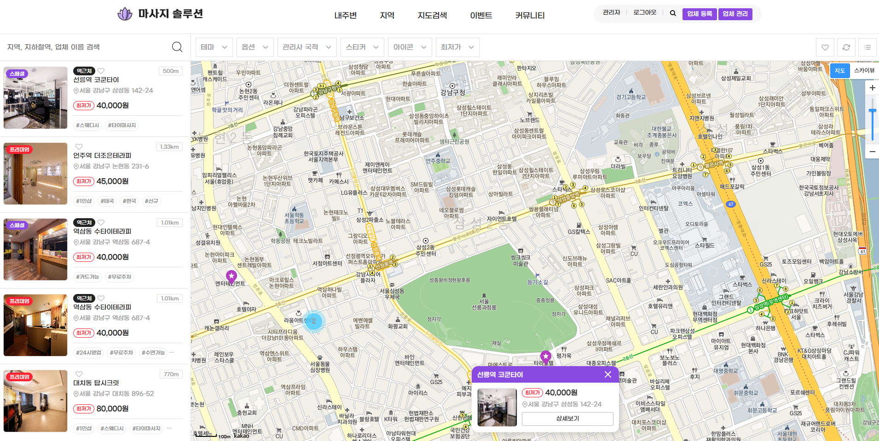Click the Massage Solution lotus logo
This screenshot has width=879, height=441.
(125, 14)
